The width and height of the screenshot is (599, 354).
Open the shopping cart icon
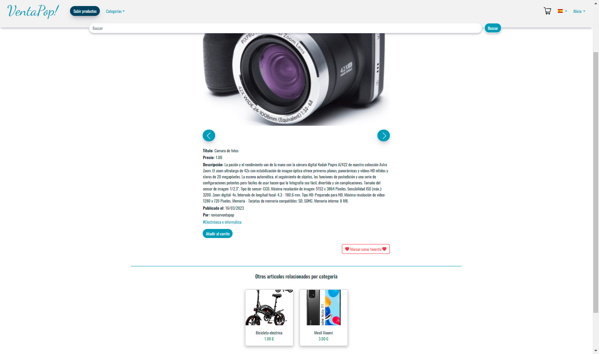click(547, 11)
